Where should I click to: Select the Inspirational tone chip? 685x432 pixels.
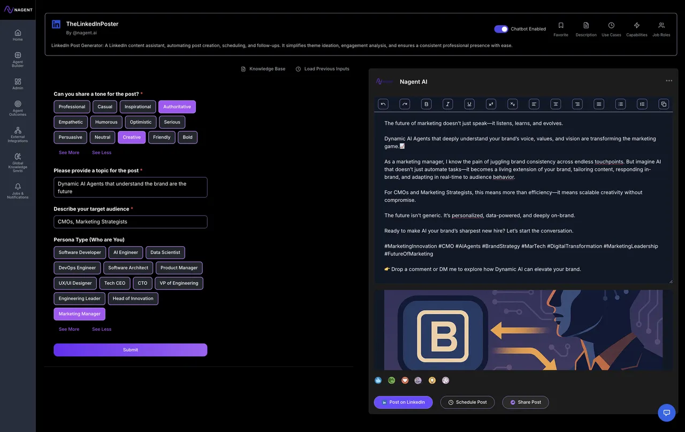(x=138, y=107)
